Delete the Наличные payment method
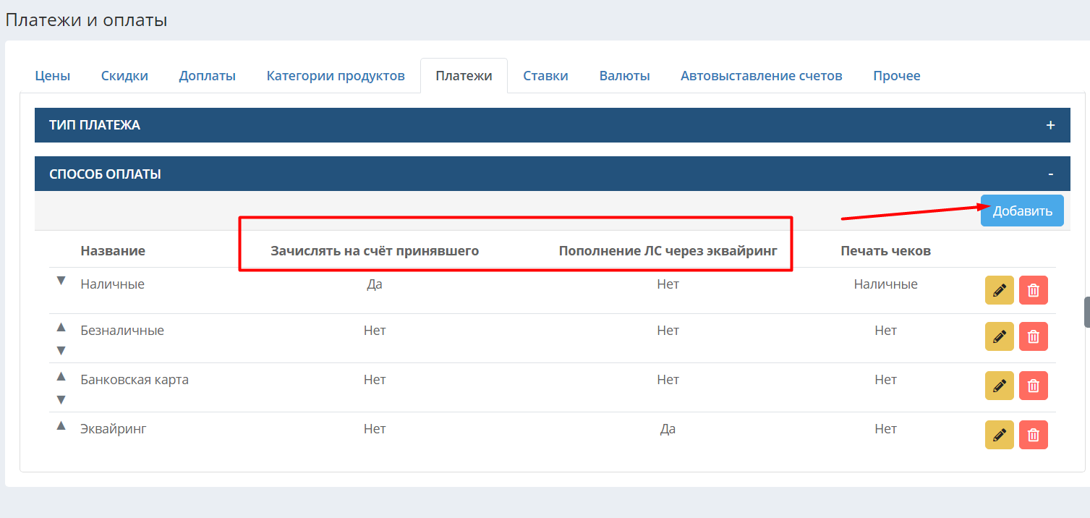Viewport: 1090px width, 518px height. coord(1034,290)
